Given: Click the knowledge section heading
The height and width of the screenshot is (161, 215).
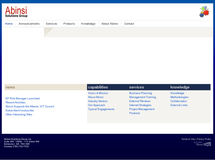Looking at the screenshot, I should pos(180,87).
